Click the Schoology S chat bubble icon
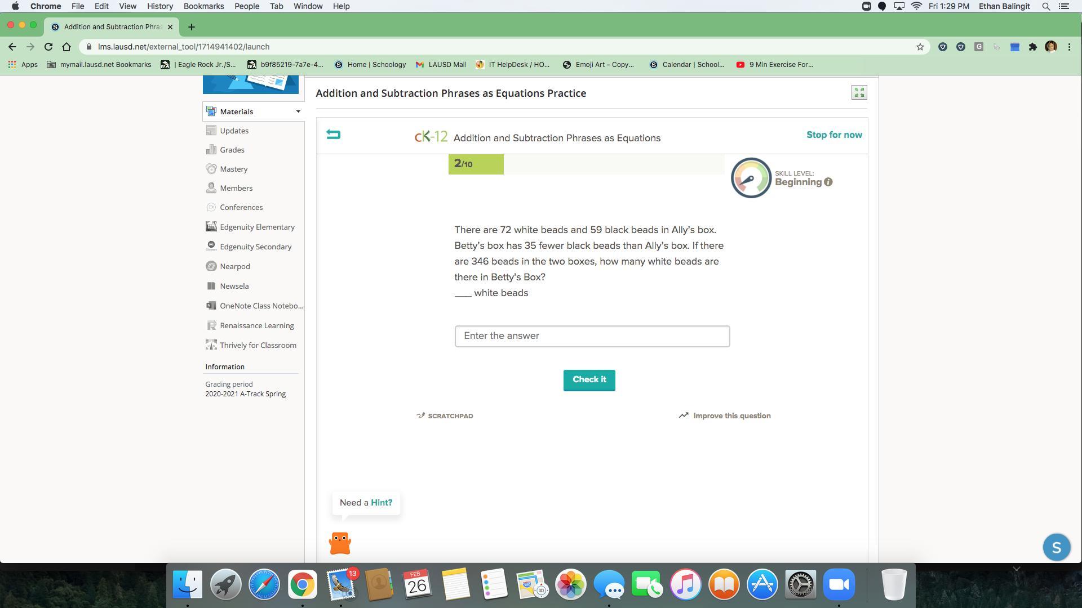 click(1056, 547)
